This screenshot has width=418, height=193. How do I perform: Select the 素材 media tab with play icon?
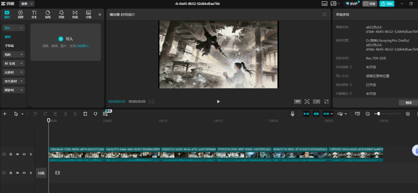click(x=7, y=14)
